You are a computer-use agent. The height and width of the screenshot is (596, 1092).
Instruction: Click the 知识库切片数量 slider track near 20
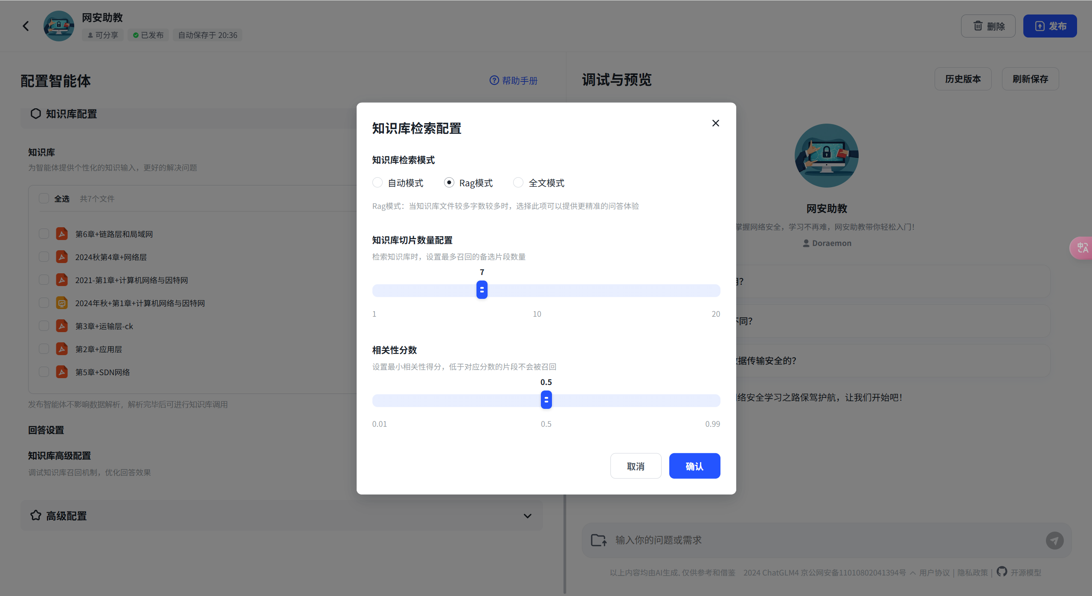tap(717, 291)
